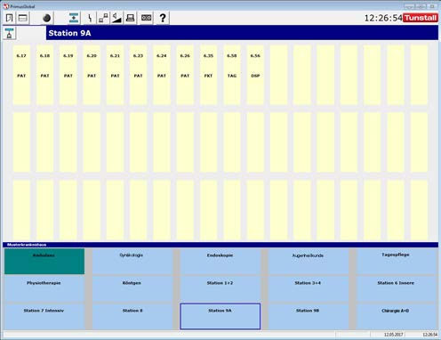
Task: Click the window layout toolbar icon
Action: click(23, 18)
